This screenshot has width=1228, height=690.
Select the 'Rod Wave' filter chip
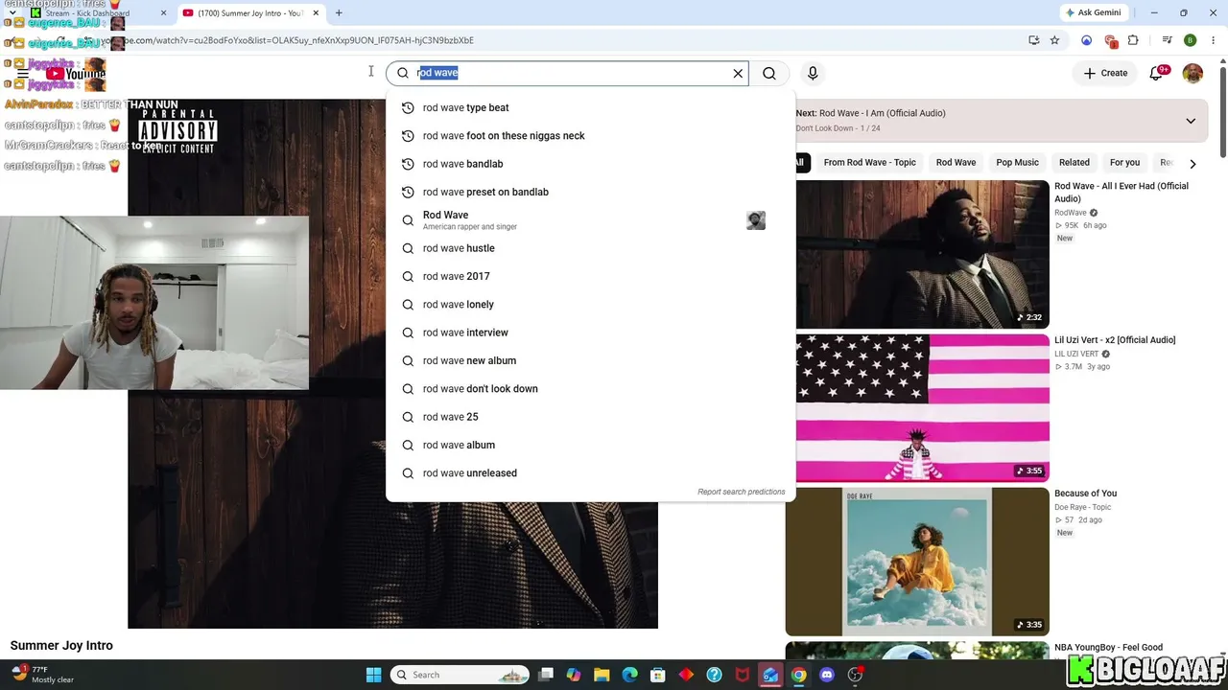(956, 163)
